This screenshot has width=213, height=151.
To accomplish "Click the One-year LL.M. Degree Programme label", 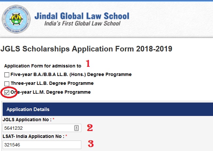I will (50, 92).
